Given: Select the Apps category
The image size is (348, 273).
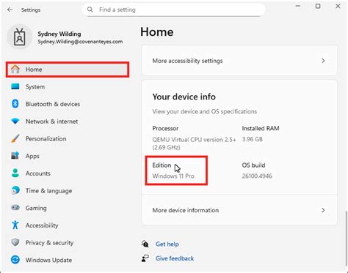Looking at the screenshot, I should 68,156.
